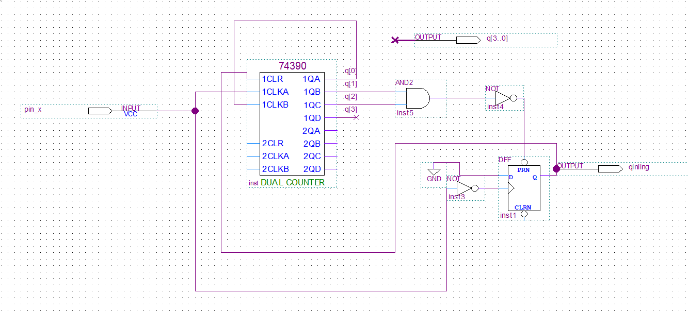Click the junction dot at DFF Q output
This screenshot has width=688, height=313.
(x=556, y=168)
